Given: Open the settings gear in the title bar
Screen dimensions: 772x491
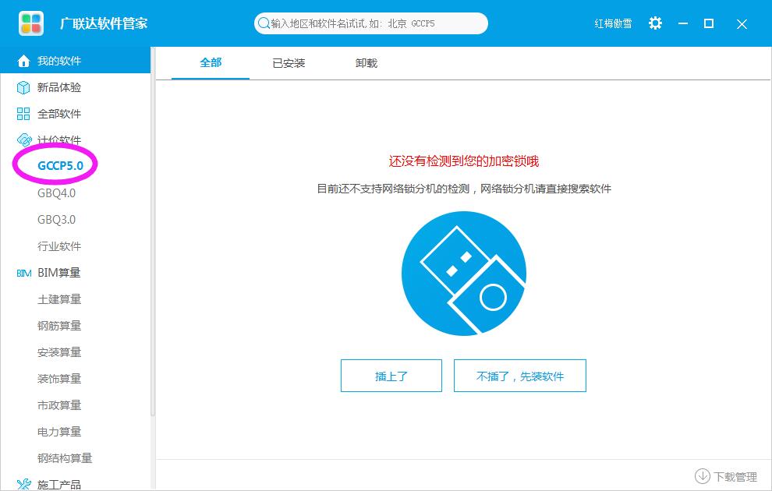Looking at the screenshot, I should tap(655, 23).
